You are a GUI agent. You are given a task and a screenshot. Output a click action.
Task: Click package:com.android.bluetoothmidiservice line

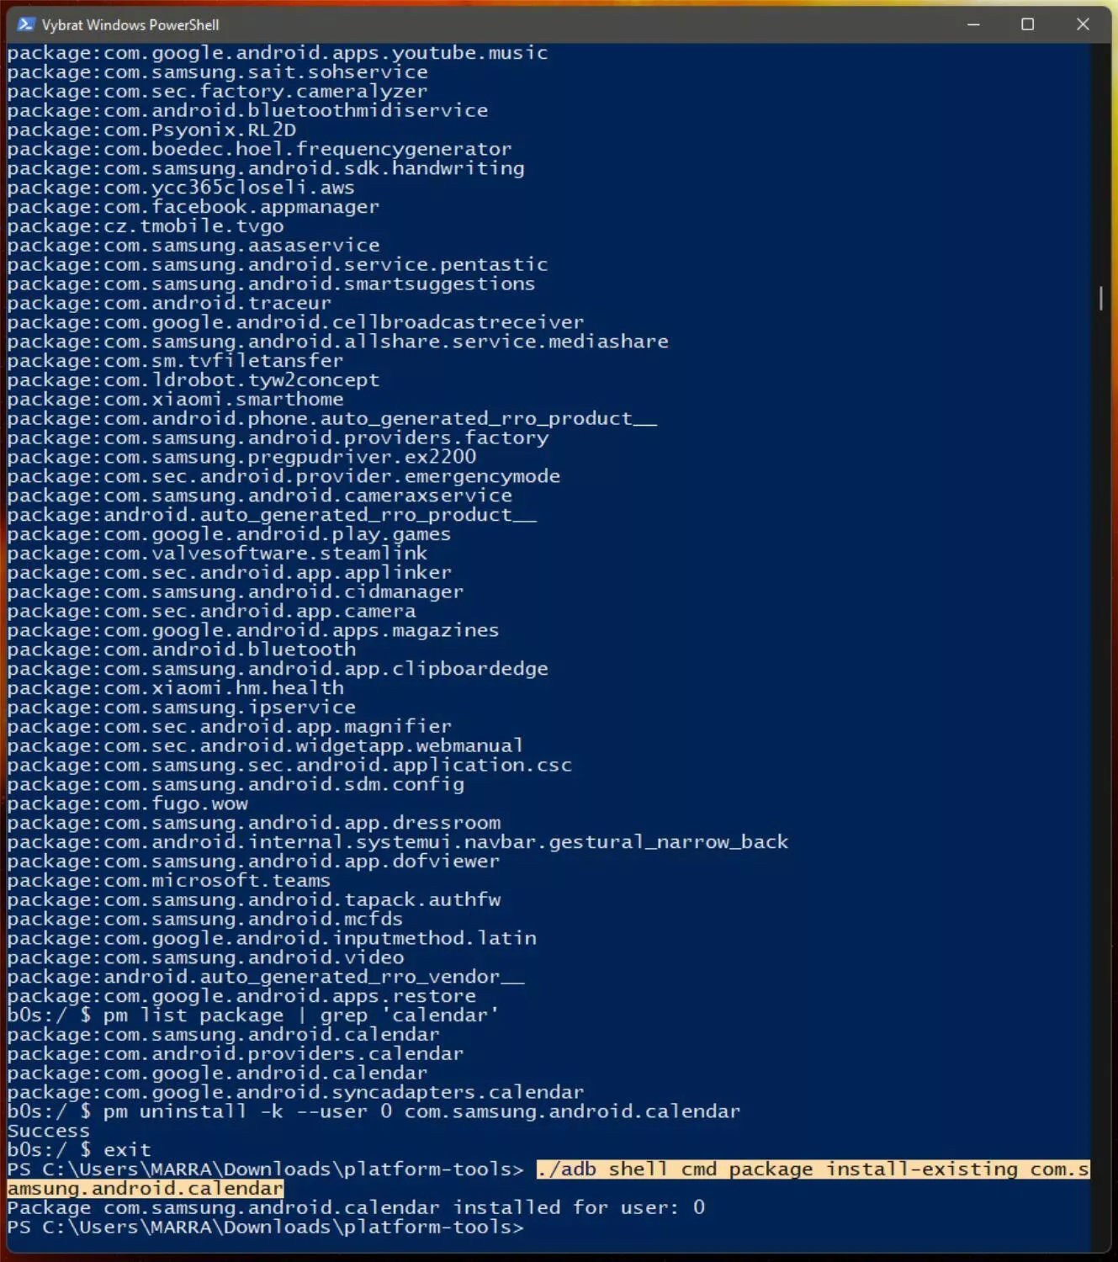pos(247,111)
